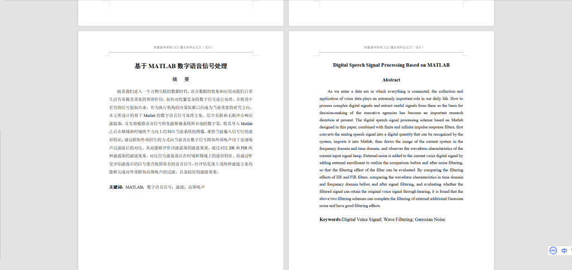Open the iFLY input method logo icon
The image size is (572, 270).
coord(553,250)
